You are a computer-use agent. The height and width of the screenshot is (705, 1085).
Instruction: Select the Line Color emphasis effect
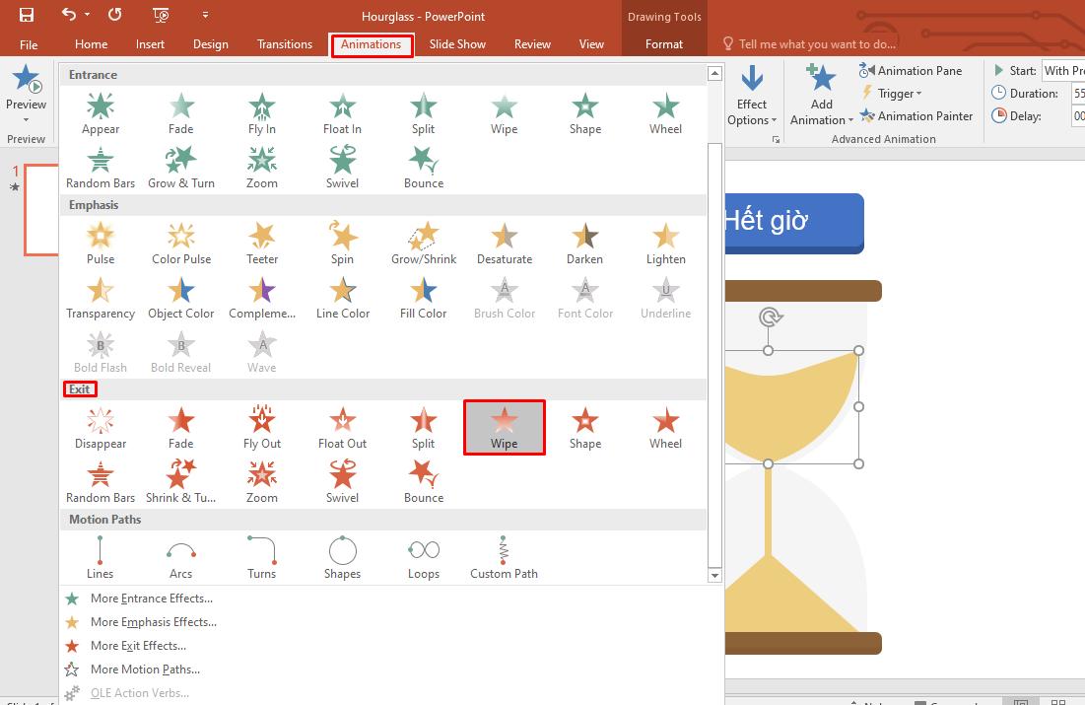point(343,298)
